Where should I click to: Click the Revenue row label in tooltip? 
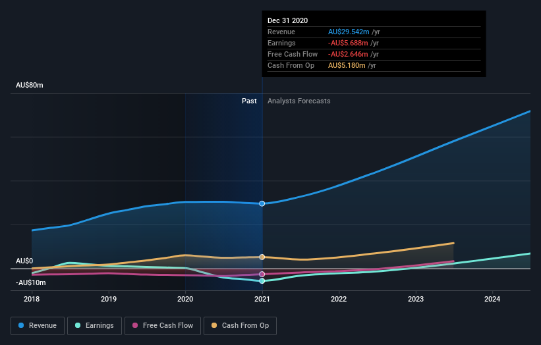pyautogui.click(x=281, y=32)
